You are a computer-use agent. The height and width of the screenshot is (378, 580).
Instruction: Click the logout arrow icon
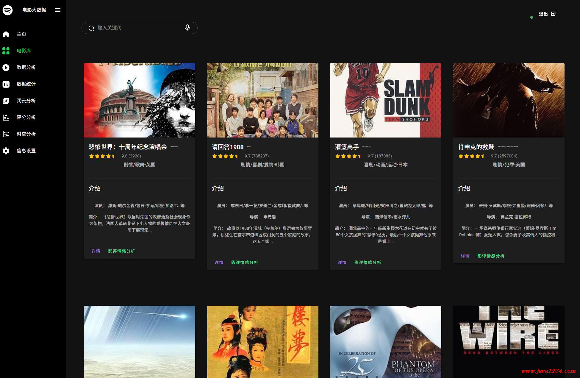pos(553,14)
